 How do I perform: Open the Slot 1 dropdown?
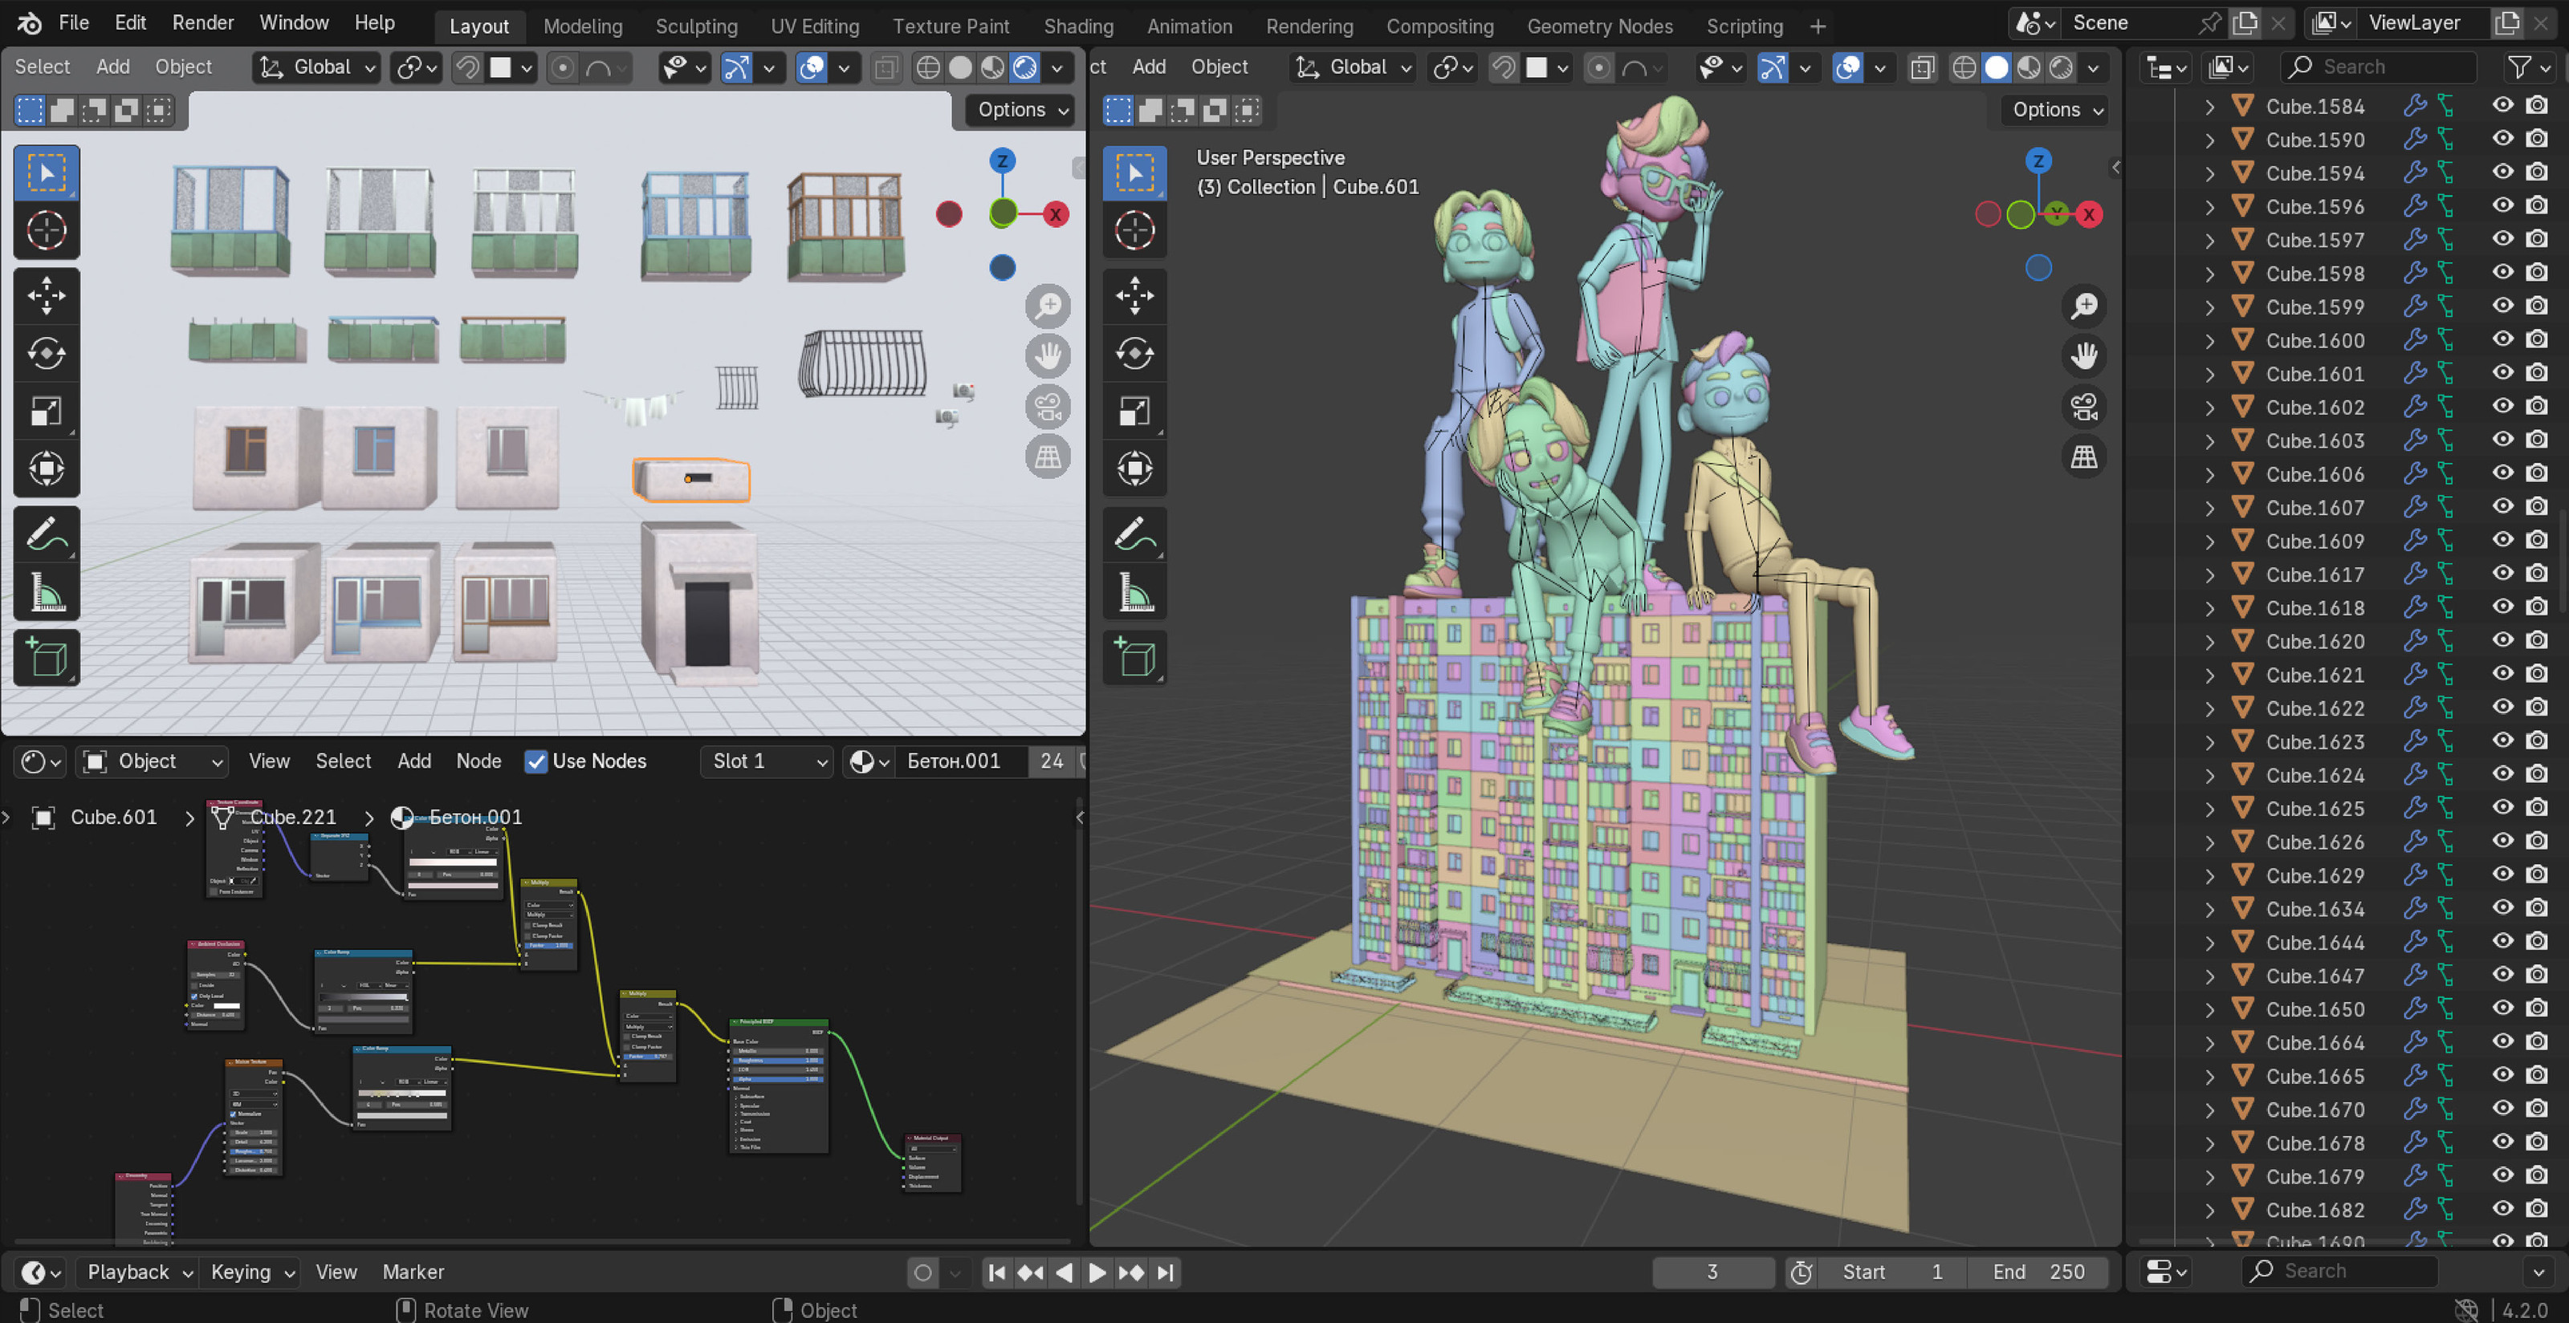(x=766, y=761)
